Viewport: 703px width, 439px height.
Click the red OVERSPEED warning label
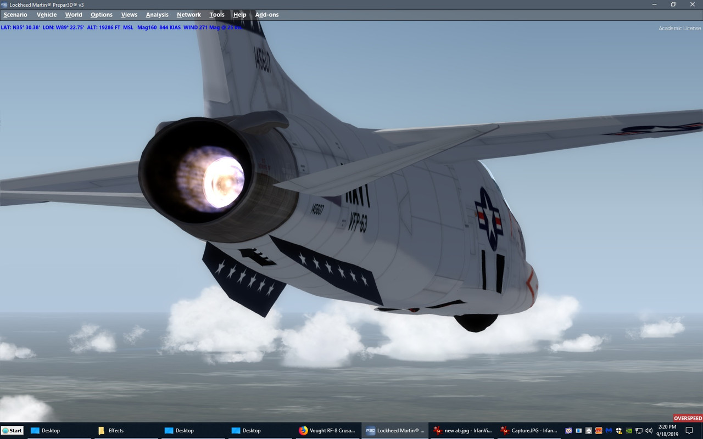(688, 418)
